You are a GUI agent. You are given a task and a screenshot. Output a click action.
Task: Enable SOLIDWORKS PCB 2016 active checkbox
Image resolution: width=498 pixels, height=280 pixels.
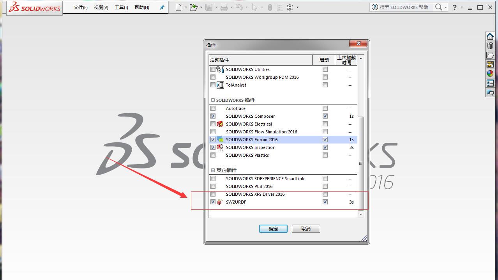point(213,186)
